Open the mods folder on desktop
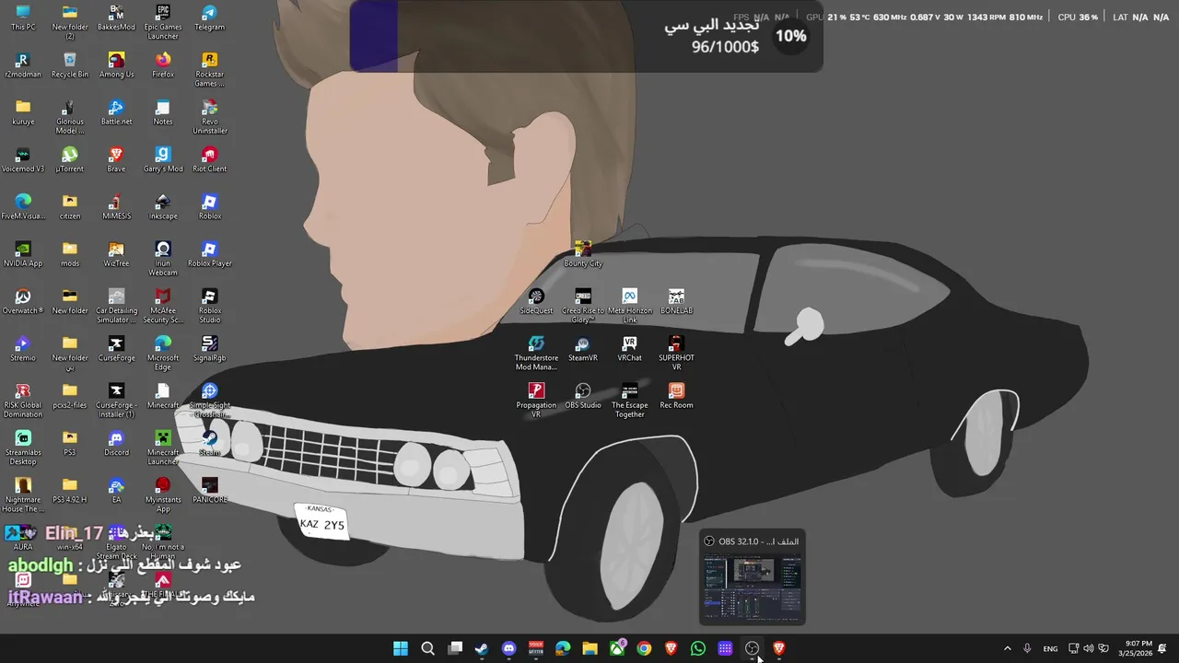 point(70,254)
